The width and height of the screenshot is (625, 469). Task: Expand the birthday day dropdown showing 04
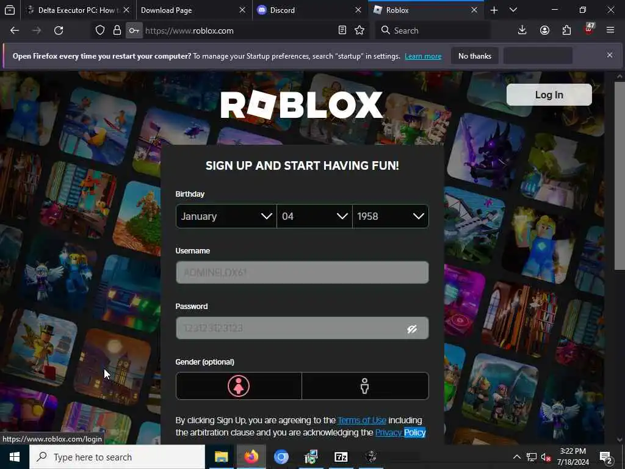(x=314, y=216)
